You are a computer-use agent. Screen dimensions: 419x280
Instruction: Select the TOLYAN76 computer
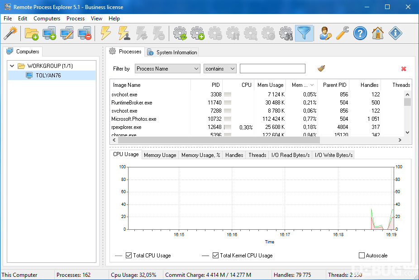[52, 76]
